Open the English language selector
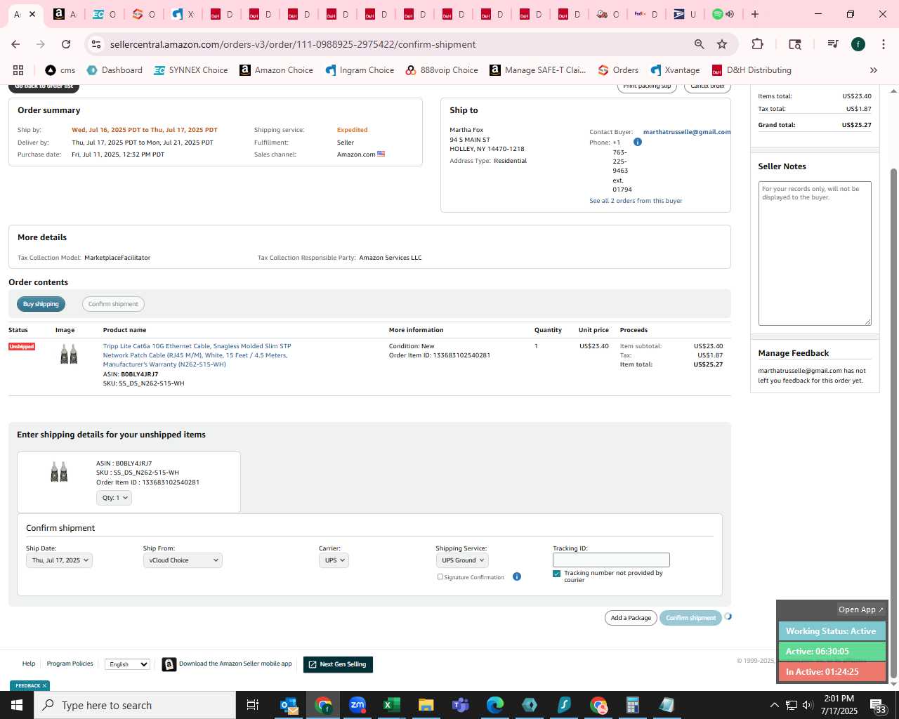This screenshot has width=899, height=719. [127, 664]
